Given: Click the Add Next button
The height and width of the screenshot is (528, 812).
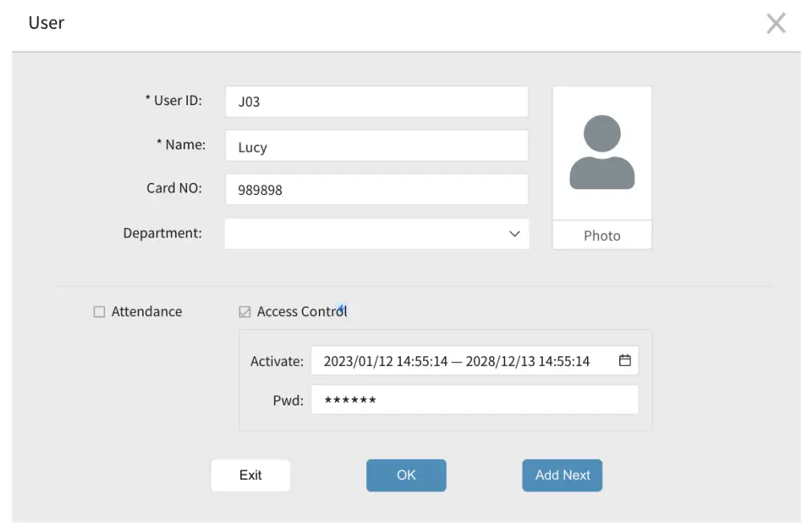Looking at the screenshot, I should coord(562,475).
